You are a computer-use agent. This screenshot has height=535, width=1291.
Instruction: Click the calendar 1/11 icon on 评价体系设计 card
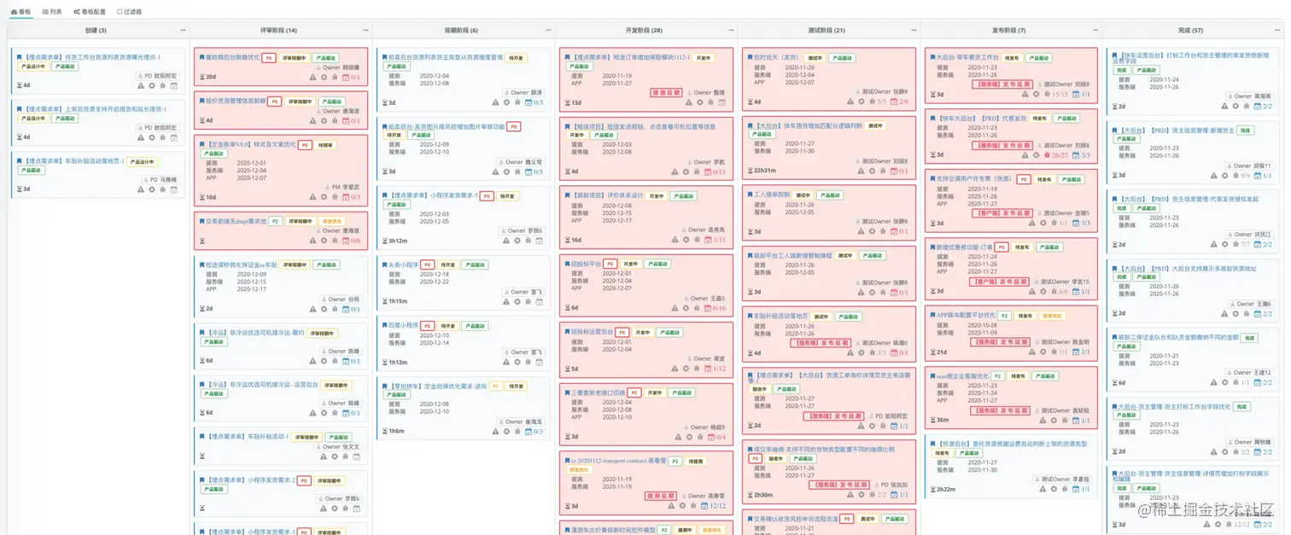click(x=716, y=241)
